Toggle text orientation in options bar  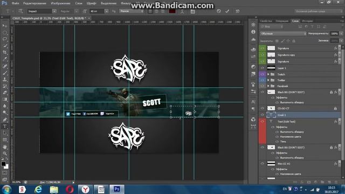[x=20, y=11]
